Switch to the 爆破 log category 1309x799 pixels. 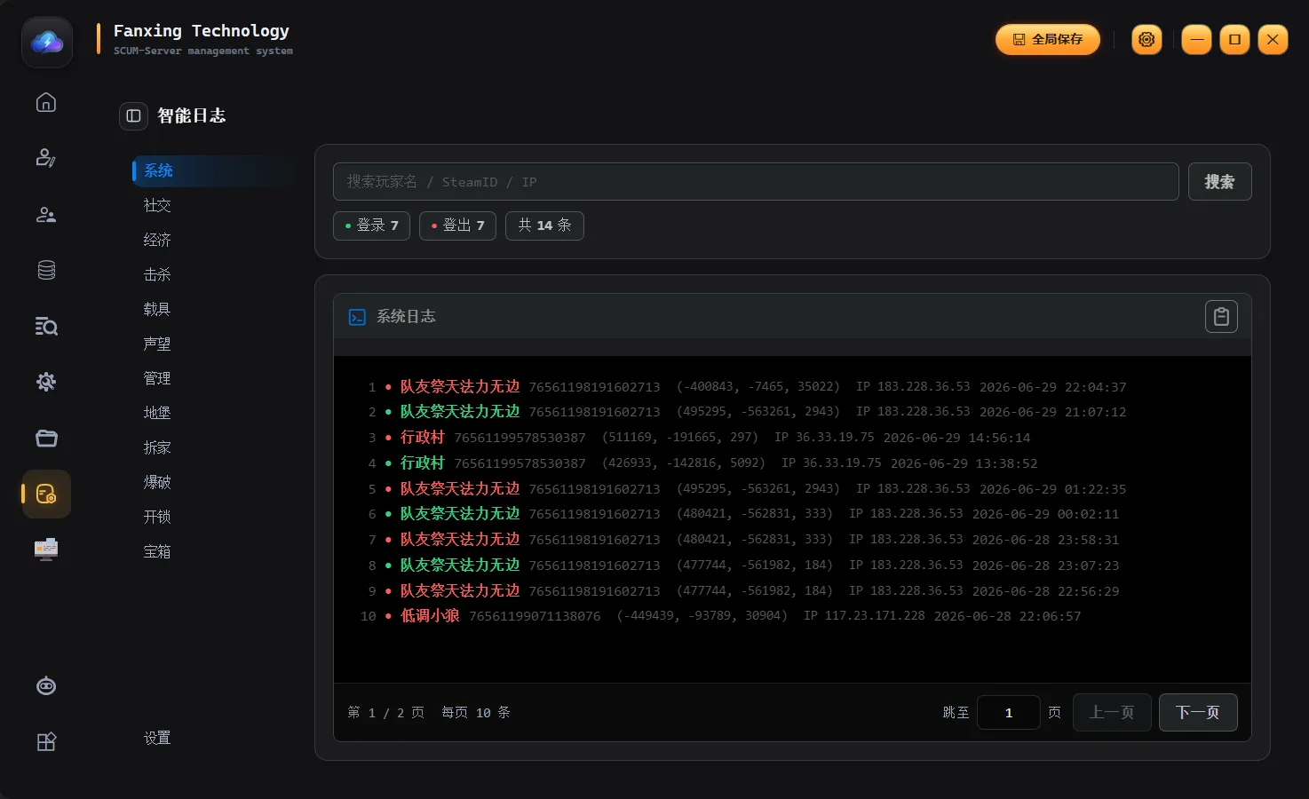(157, 482)
